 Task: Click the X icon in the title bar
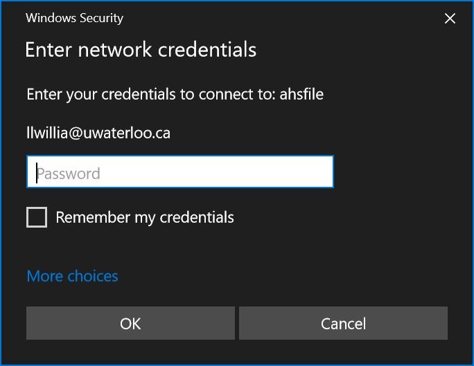pos(450,19)
